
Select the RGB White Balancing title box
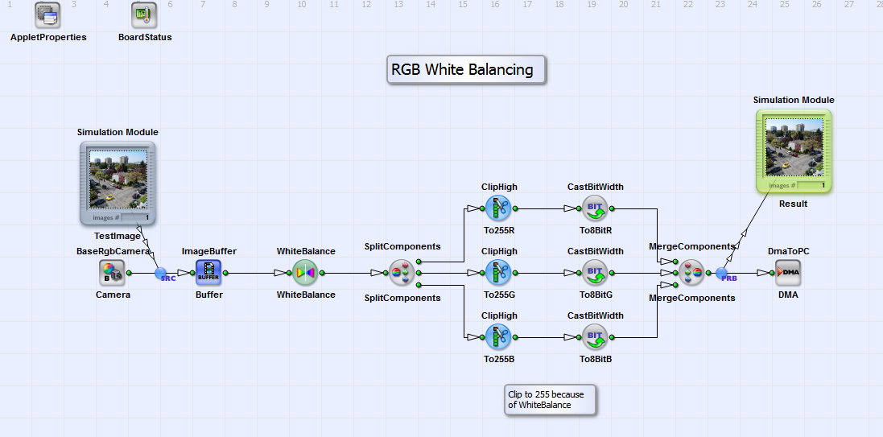466,70
